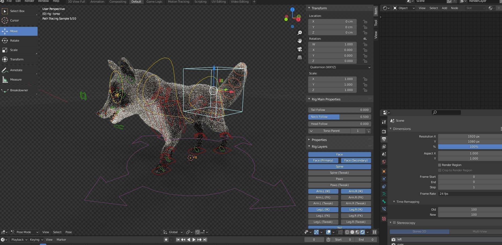Collapse the Time Remapping subpanel
This screenshot has height=245, width=502.
coord(408,202)
